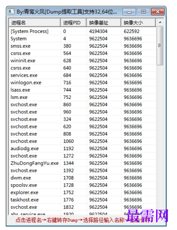Select csrss.exe with PID 640
The height and width of the screenshot is (230, 177).
point(82,68)
